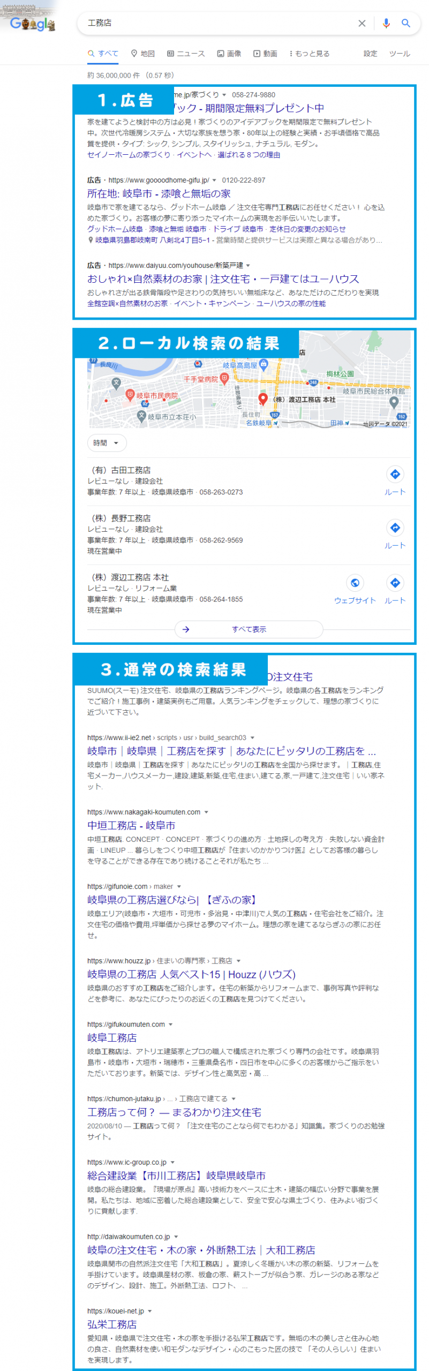Image resolution: width=429 pixels, height=1371 pixels.
Task: Click the location pin icon in Goodhome ad address
Action: [x=91, y=240]
